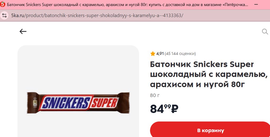Minimize the browser window
The width and height of the screenshot is (270, 137).
click(x=256, y=4)
